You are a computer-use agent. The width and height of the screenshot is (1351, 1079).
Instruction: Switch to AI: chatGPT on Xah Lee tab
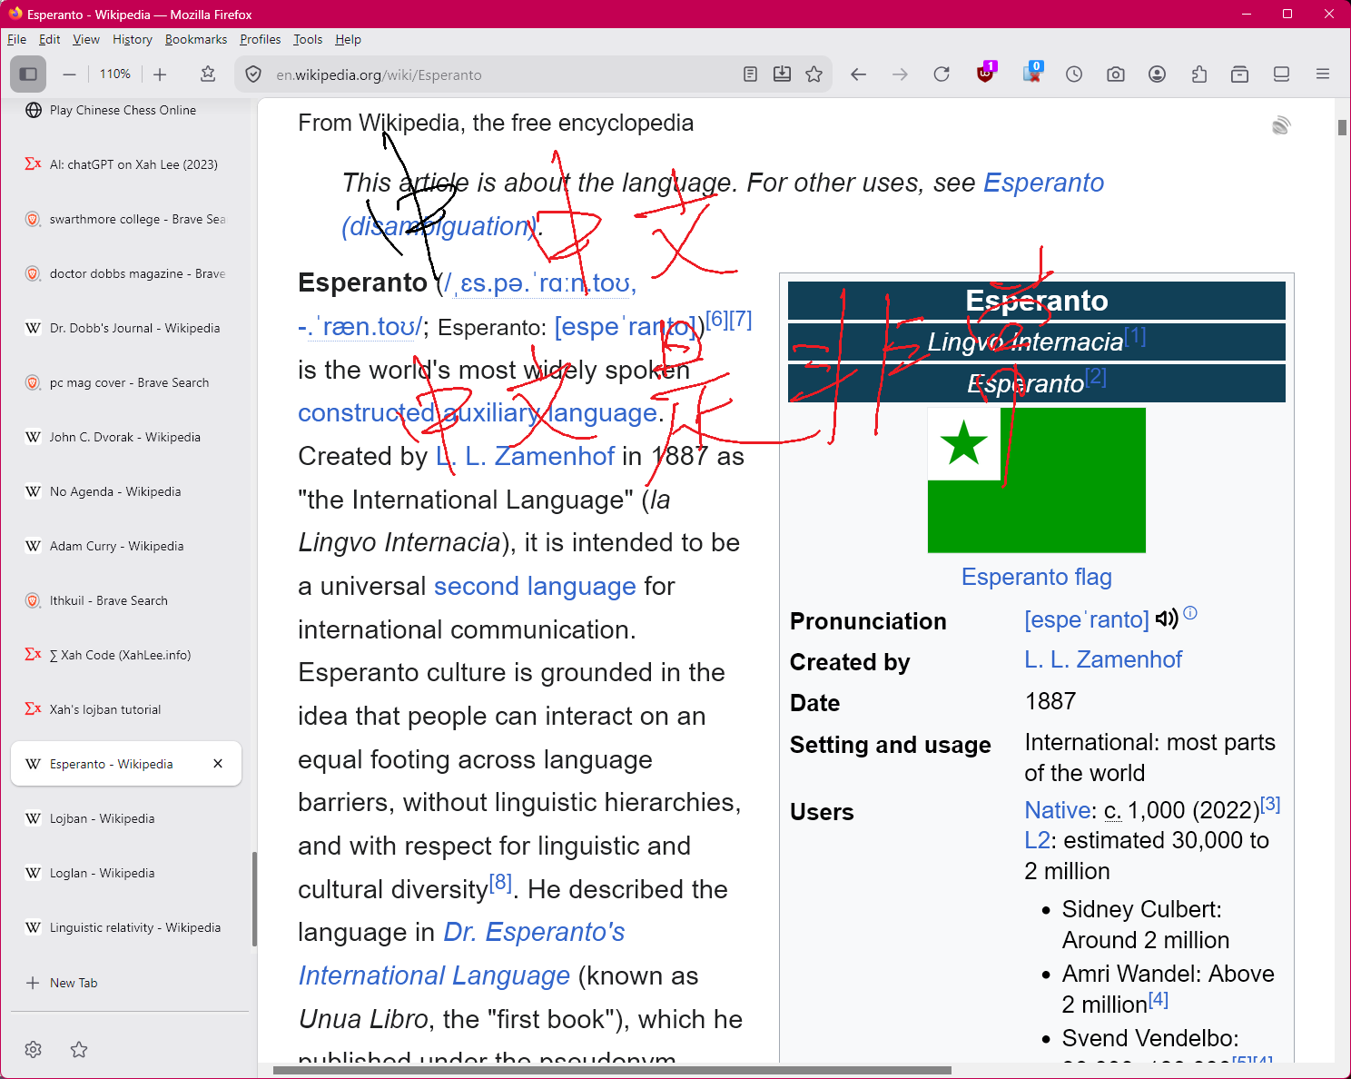tap(126, 164)
